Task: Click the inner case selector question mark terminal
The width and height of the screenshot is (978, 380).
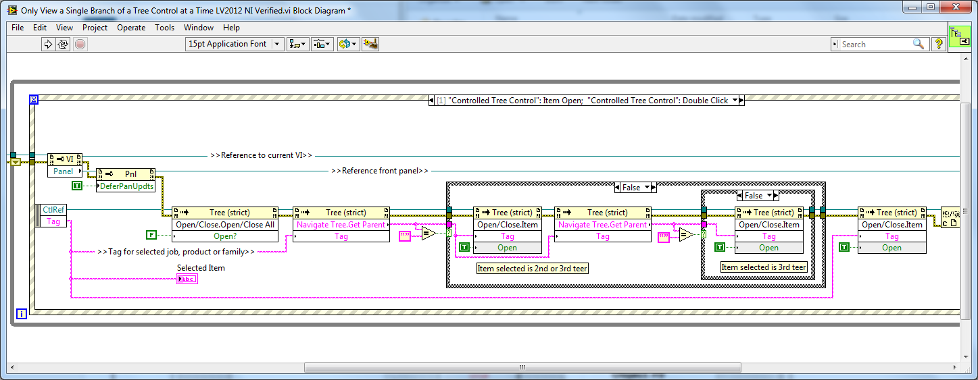Action: (x=704, y=234)
